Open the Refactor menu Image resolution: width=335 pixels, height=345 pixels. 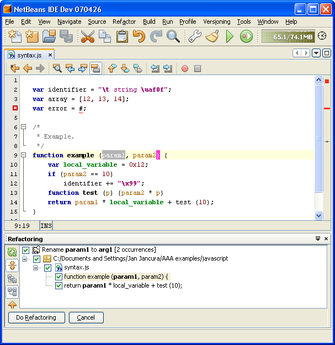[124, 22]
